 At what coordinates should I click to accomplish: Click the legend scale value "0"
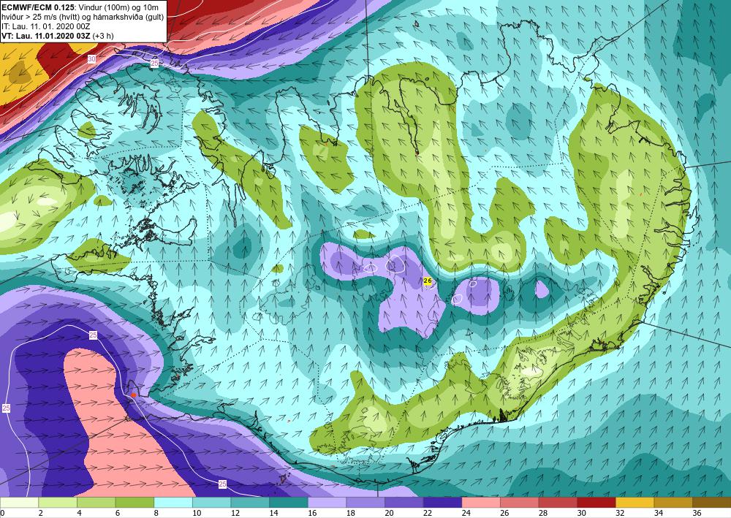point(3,513)
